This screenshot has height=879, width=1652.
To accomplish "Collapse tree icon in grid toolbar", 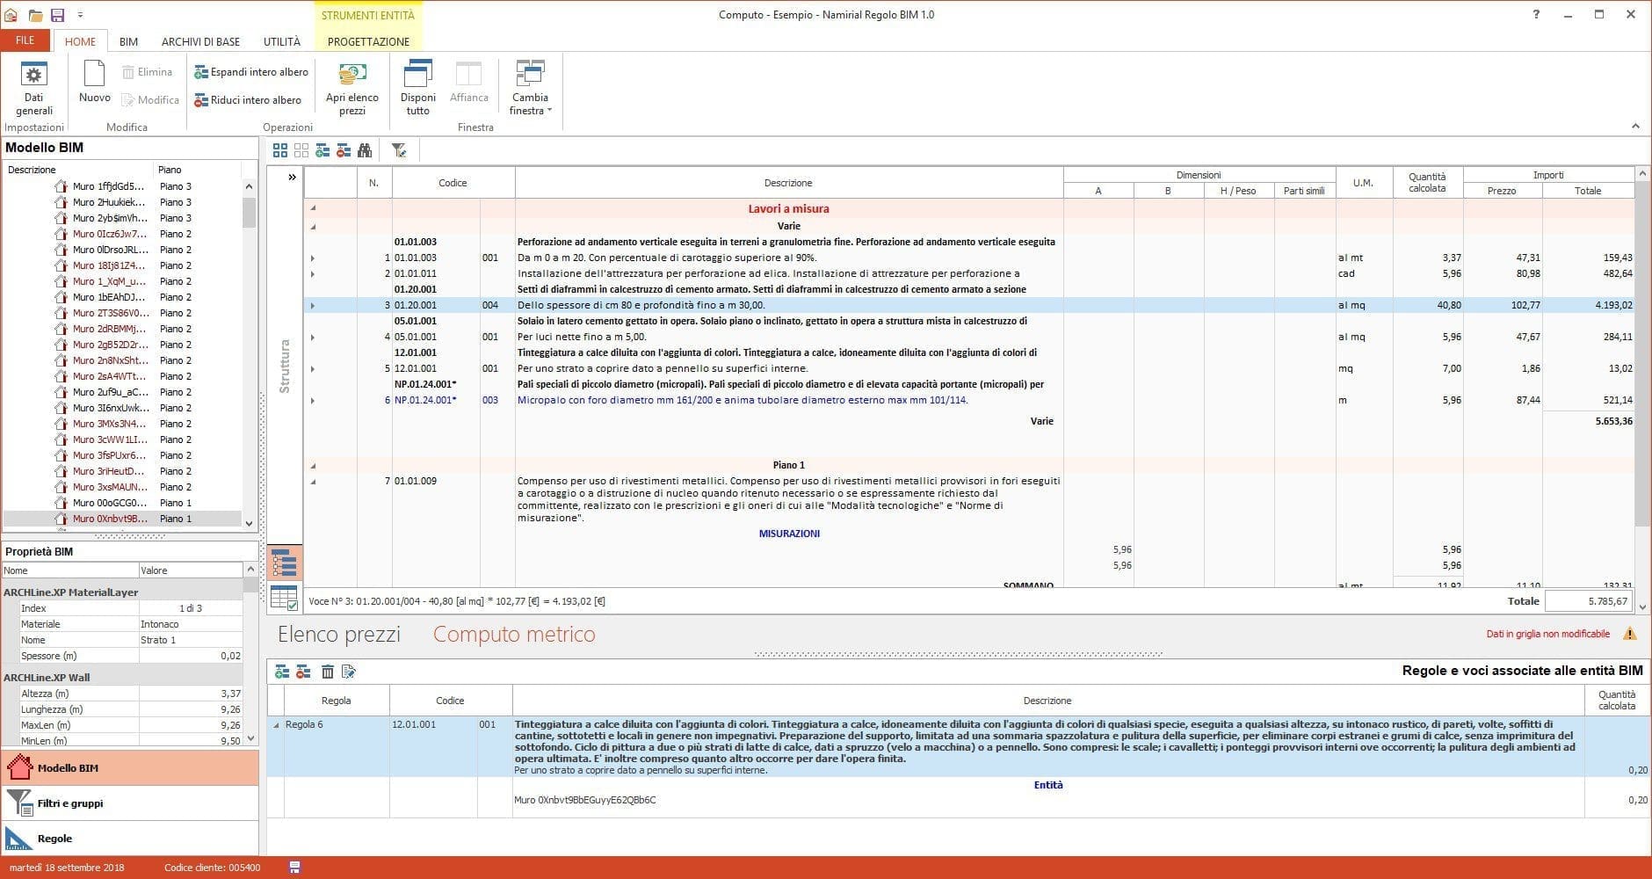I will (344, 150).
